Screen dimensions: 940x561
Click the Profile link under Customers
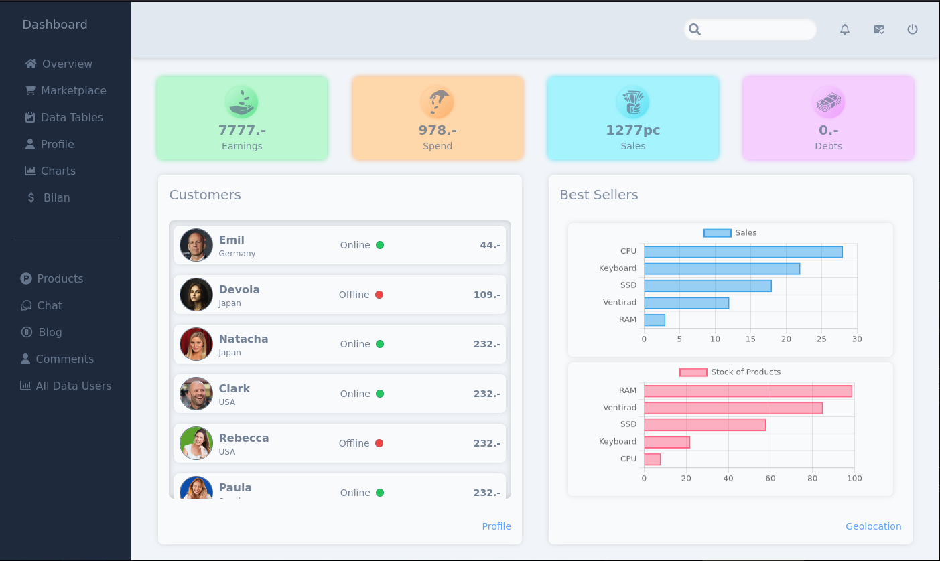tap(496, 526)
